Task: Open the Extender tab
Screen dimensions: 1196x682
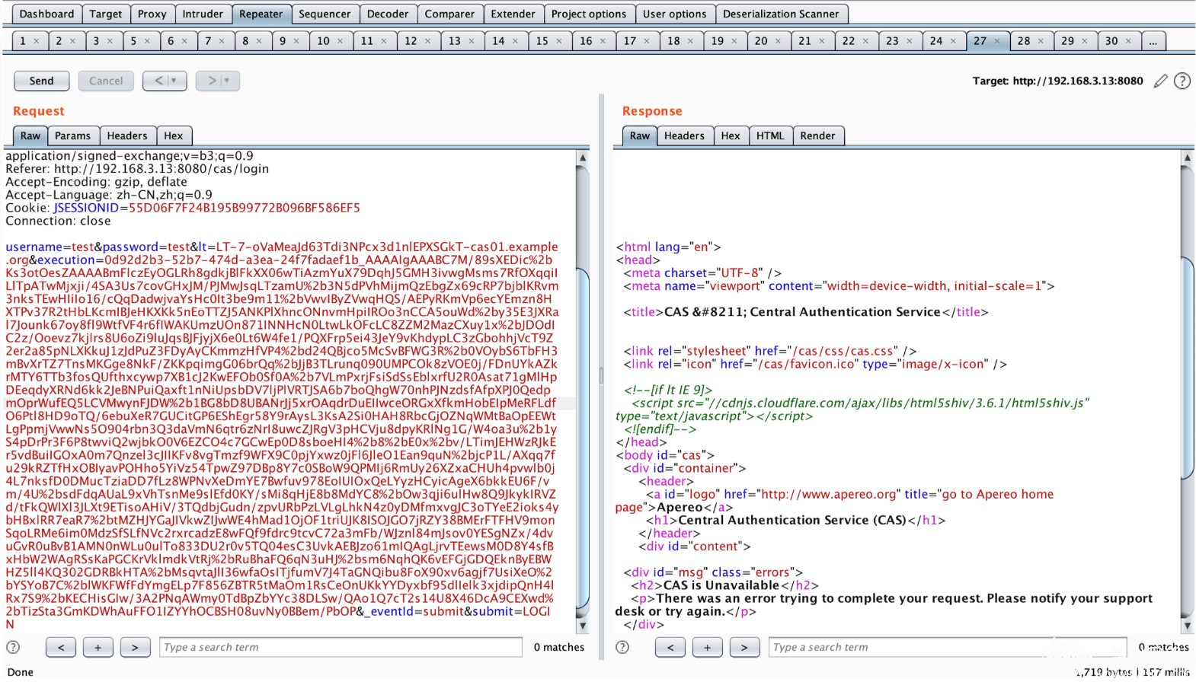Action: (x=513, y=14)
